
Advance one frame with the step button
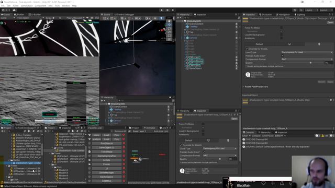173,10
